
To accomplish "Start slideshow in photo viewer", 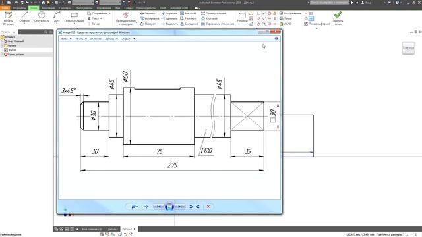I will 169,207.
